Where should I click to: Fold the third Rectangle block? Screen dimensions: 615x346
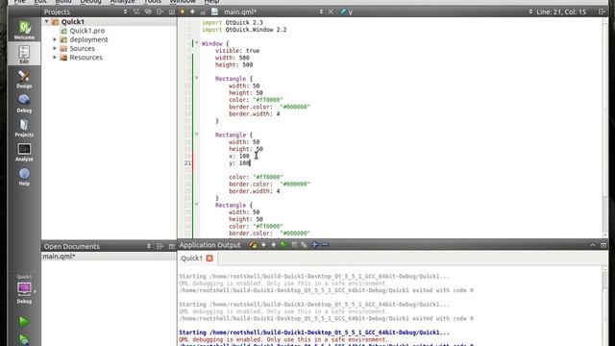coord(197,205)
